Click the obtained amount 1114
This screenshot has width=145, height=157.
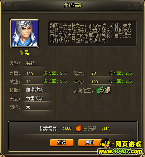(106, 128)
